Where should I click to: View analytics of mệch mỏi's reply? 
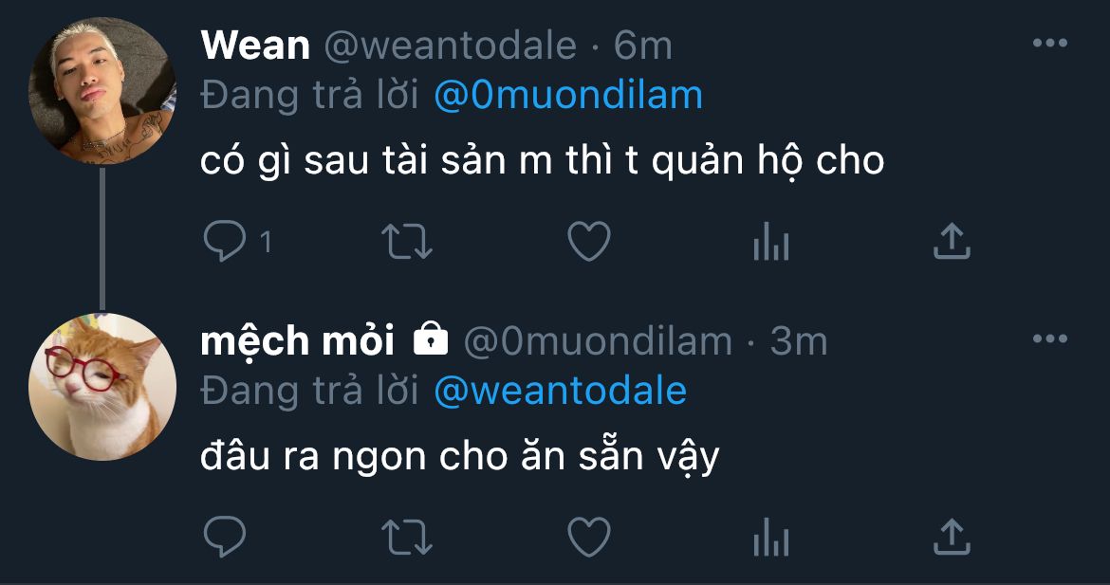point(771,537)
